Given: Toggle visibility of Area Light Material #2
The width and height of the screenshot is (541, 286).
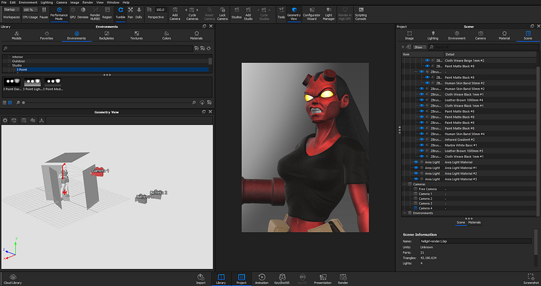Looking at the screenshot, I should pos(416,173).
